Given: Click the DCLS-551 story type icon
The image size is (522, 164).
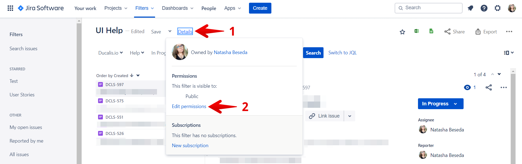Looking at the screenshot, I should 100,117.
